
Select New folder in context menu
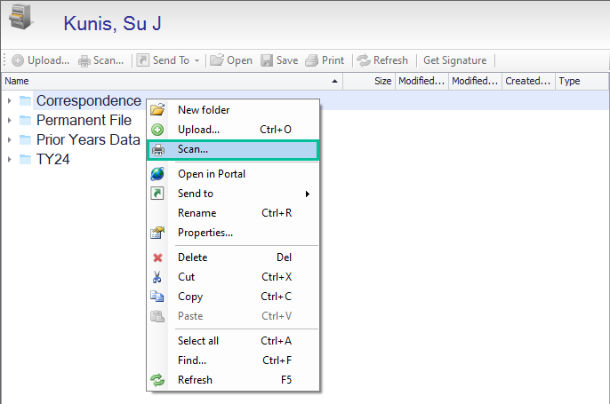point(204,110)
